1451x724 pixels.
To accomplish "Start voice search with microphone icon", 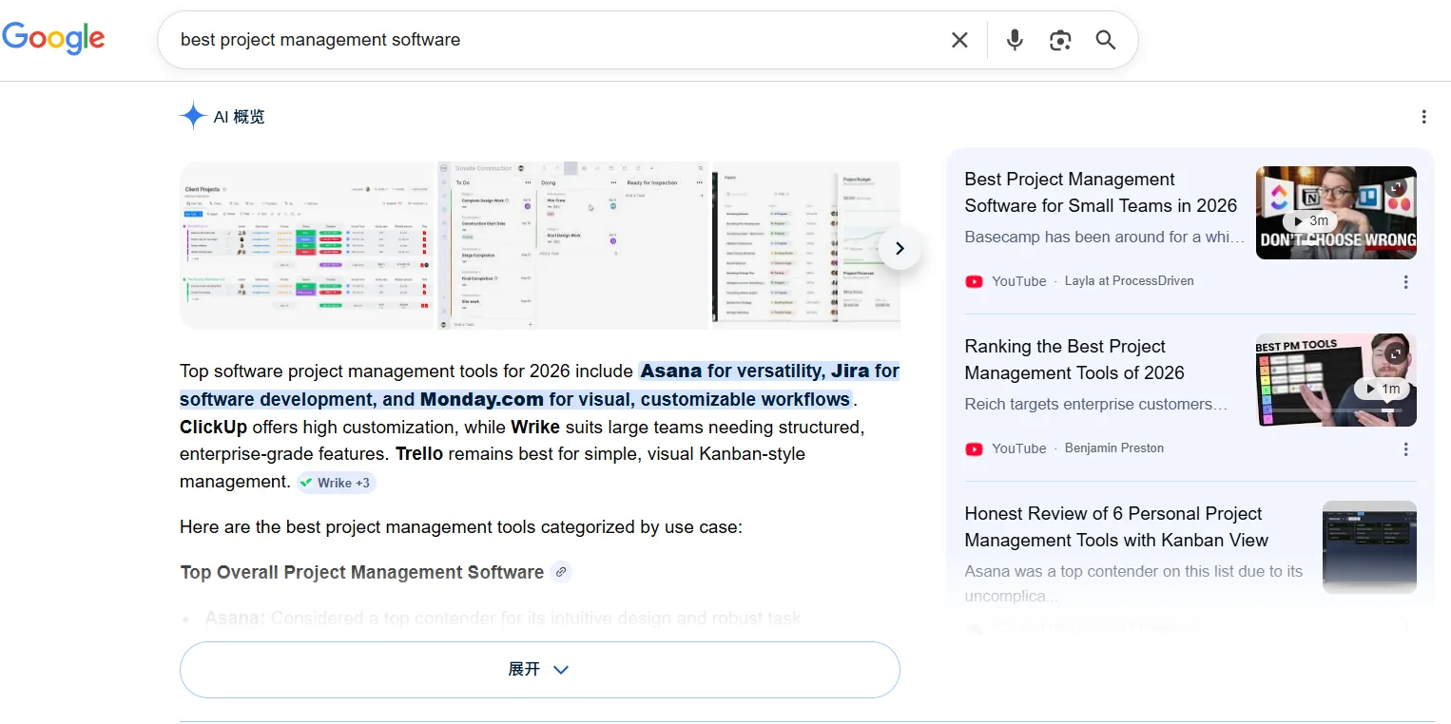I will (1015, 40).
